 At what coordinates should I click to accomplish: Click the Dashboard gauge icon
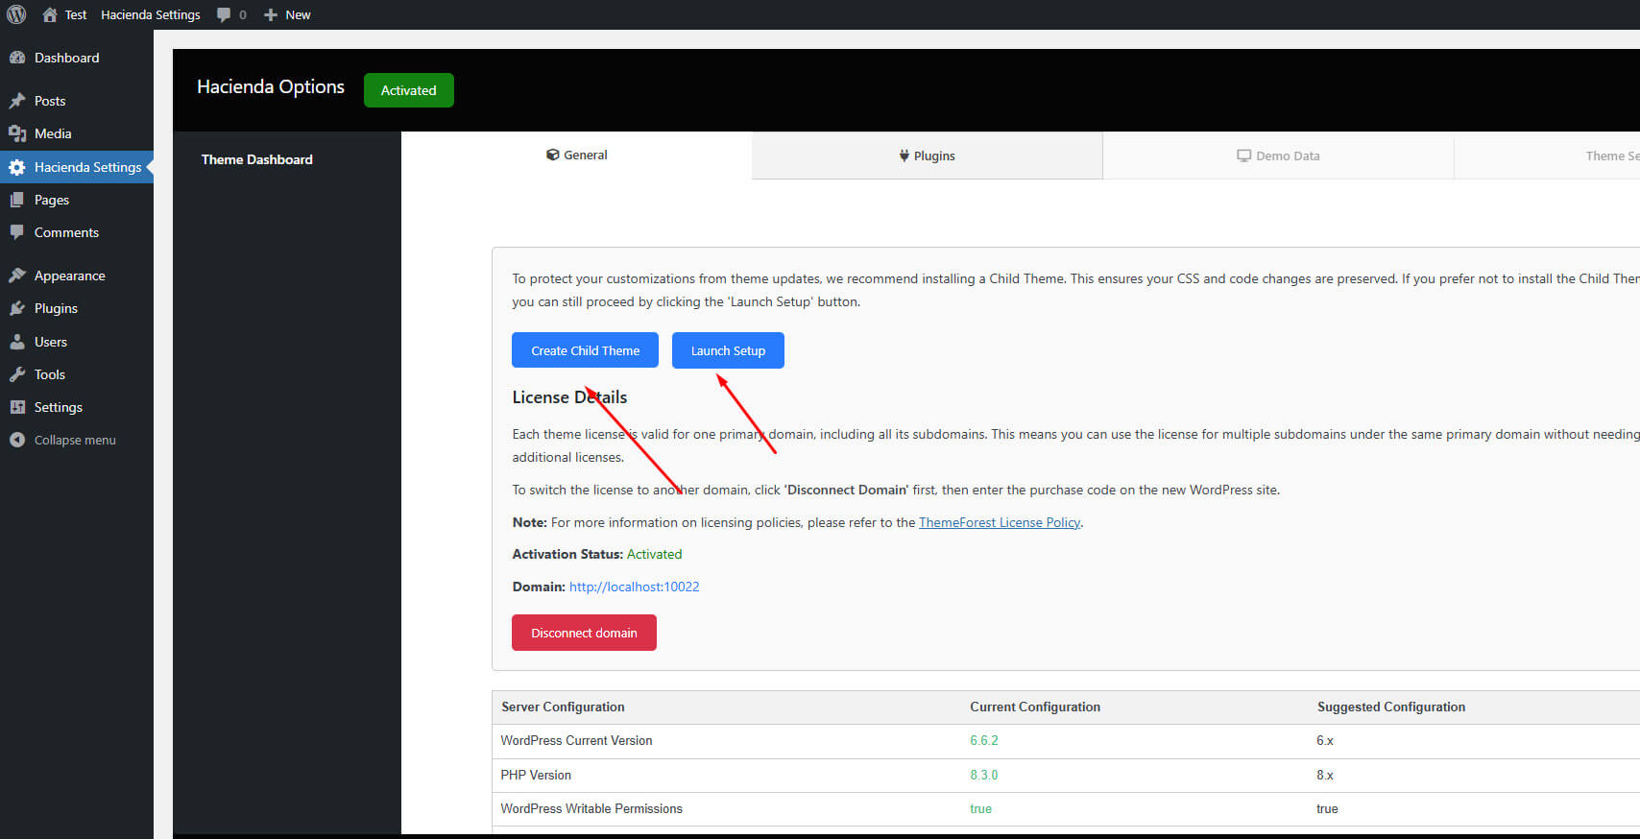pos(17,58)
